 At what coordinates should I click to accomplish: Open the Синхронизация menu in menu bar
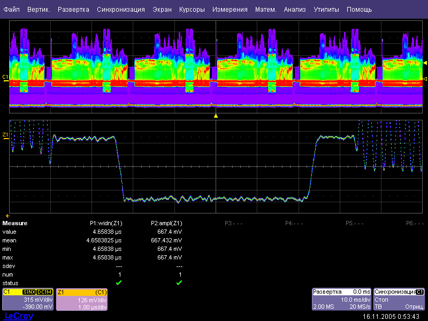(121, 10)
